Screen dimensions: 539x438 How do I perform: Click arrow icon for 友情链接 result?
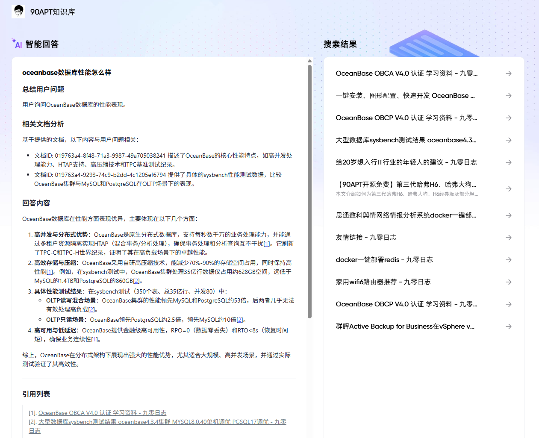coord(509,238)
